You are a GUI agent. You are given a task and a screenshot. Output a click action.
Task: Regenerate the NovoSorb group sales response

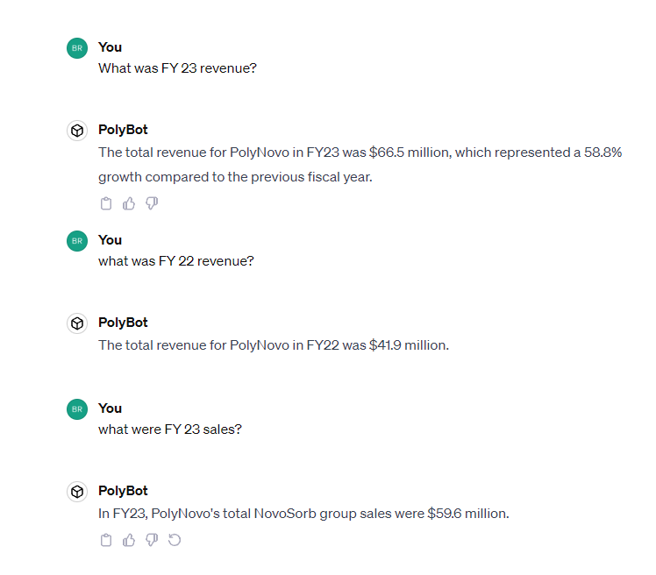[x=174, y=540]
